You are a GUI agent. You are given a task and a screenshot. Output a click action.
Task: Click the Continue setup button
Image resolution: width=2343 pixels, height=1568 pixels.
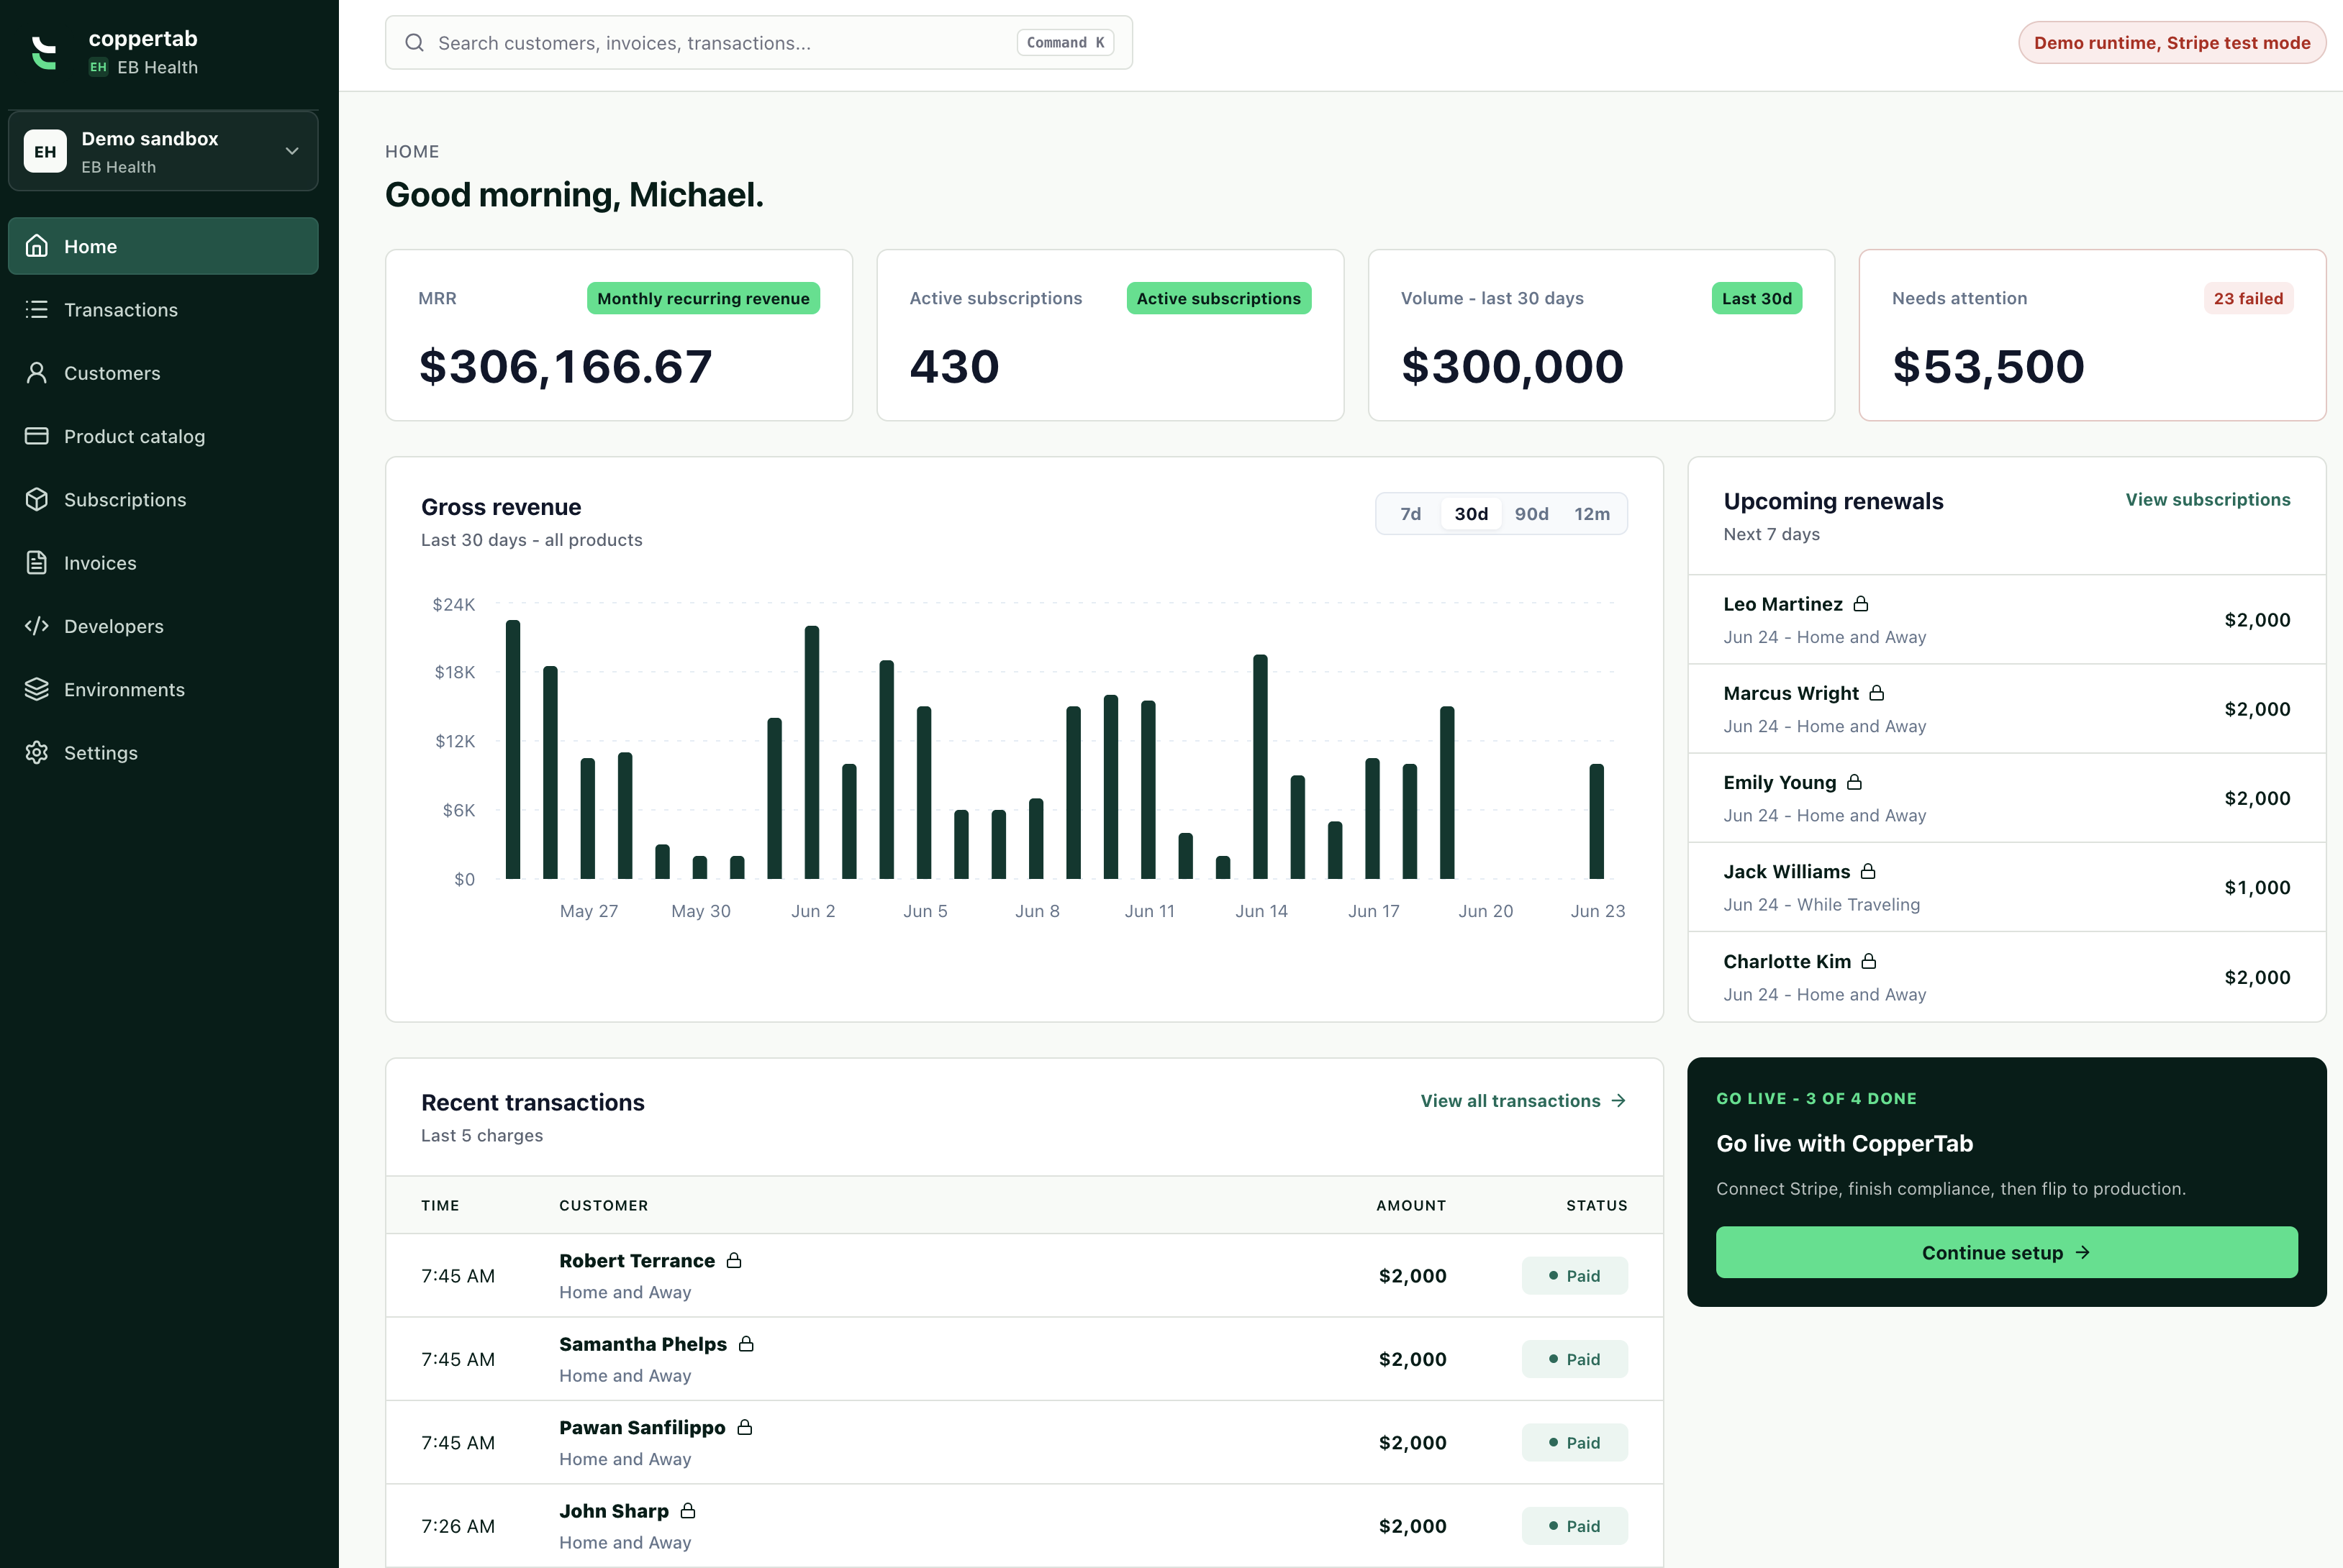pyautogui.click(x=2006, y=1252)
